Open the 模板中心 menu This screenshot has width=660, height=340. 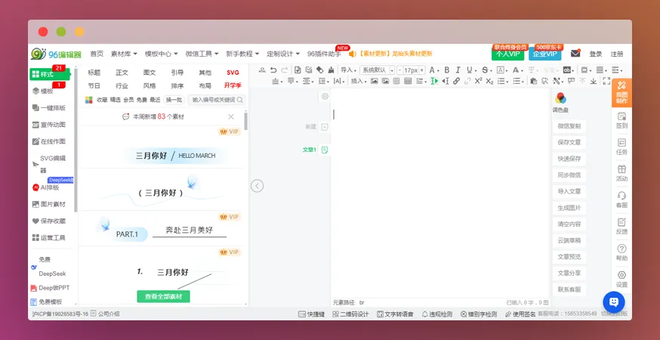[161, 54]
